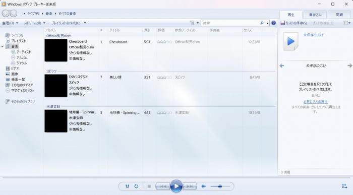The height and width of the screenshot is (195, 353).
Task: Click the Forward navigation arrow button
Action: click(x=14, y=14)
